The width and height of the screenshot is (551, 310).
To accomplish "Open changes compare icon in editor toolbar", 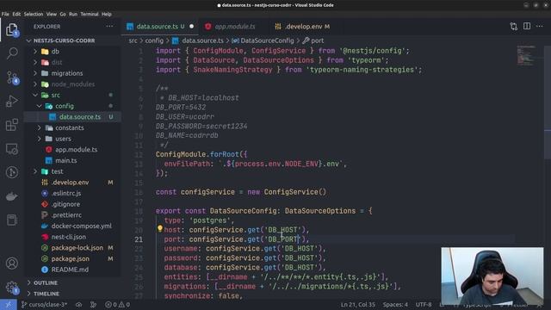I will pyautogui.click(x=513, y=27).
